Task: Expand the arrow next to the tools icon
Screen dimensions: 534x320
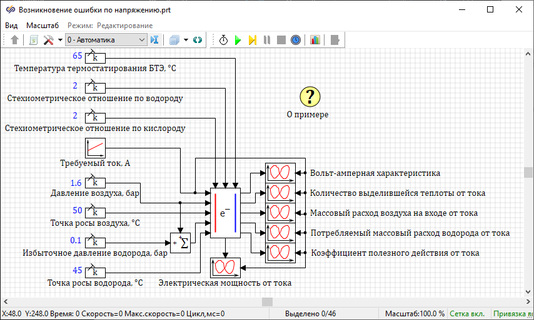Action: 60,40
